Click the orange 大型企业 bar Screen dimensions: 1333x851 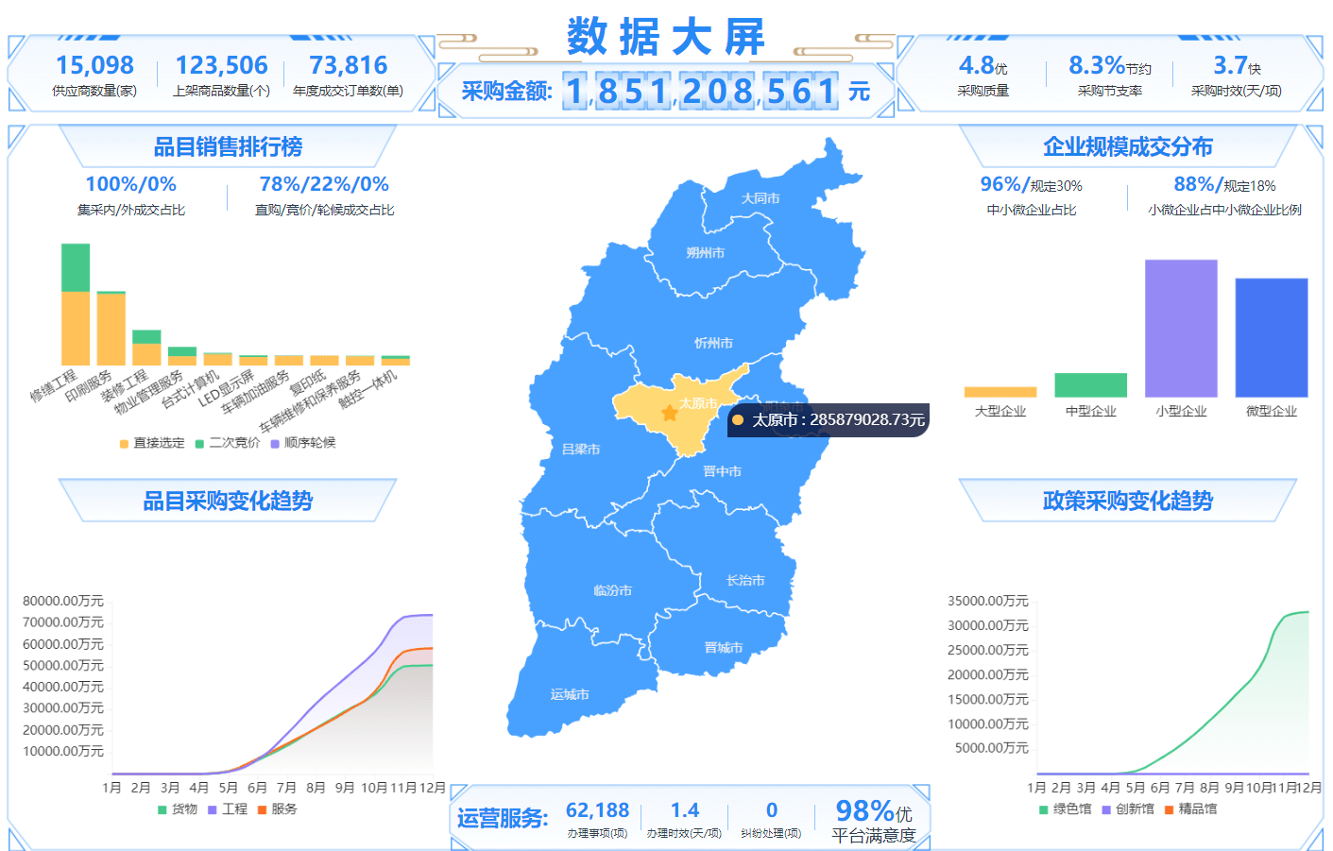coord(1000,392)
